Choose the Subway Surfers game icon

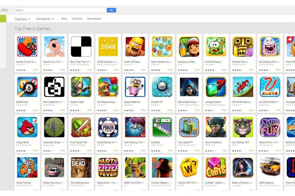click(x=189, y=47)
